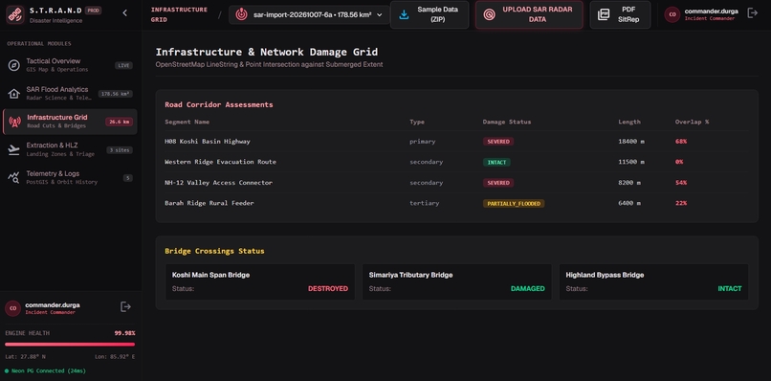The width and height of the screenshot is (771, 381).
Task: Collapse the sidebar with the chevron arrow
Action: click(x=125, y=13)
